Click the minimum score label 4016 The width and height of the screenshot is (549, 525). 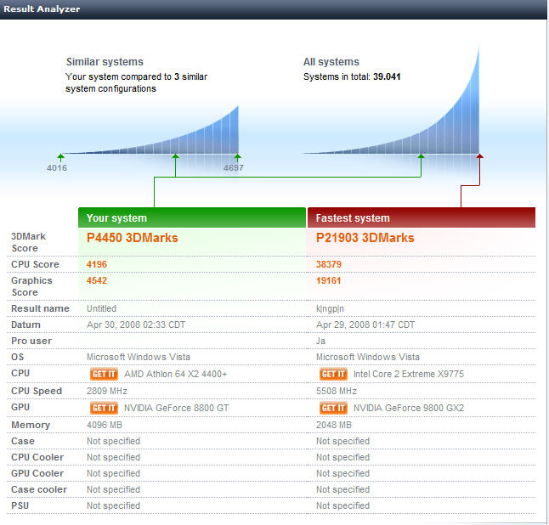click(57, 168)
